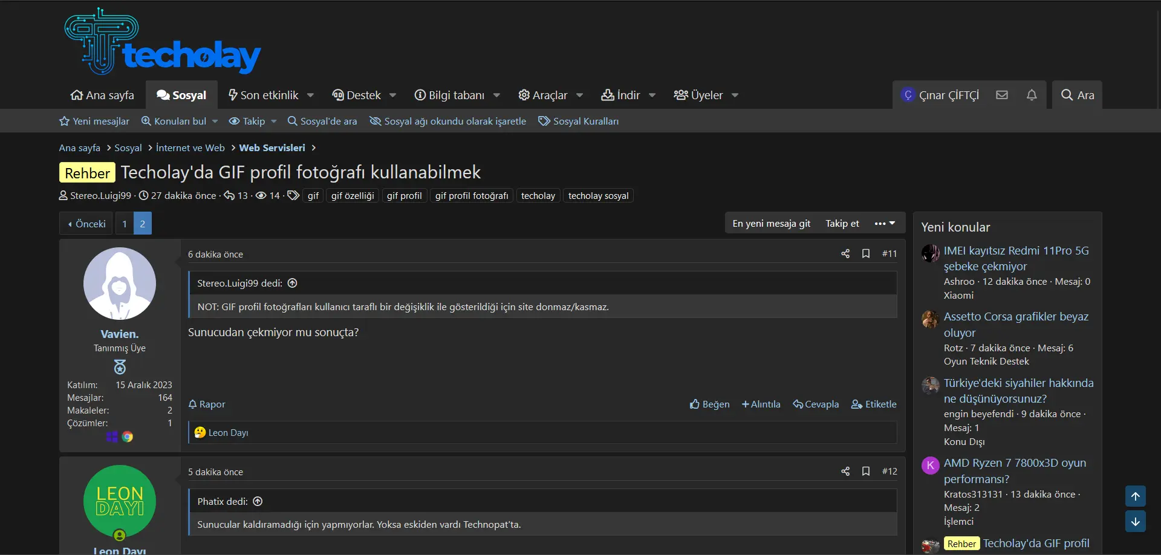This screenshot has width=1161, height=555.
Task: Expand the Araçlar dropdown arrow
Action: tap(579, 96)
